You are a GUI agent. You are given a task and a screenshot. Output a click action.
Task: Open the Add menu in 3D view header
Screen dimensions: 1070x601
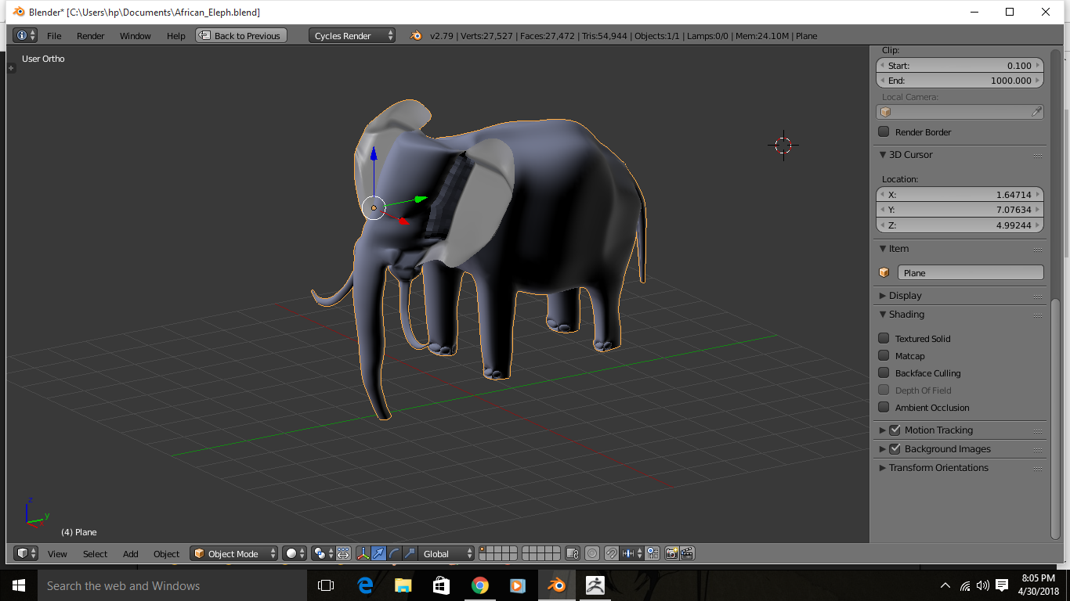[131, 553]
